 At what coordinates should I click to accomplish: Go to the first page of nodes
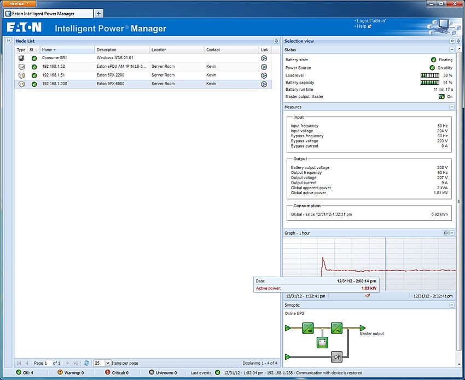tap(19, 363)
